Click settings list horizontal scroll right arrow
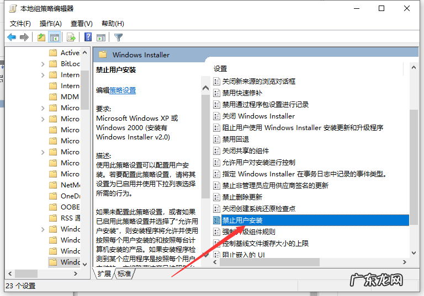424x296 pixels. tap(405, 262)
